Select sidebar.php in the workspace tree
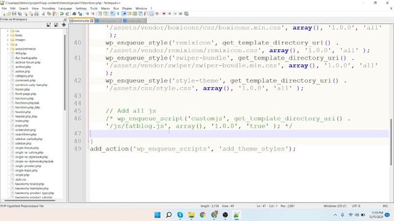 click(x=23, y=144)
